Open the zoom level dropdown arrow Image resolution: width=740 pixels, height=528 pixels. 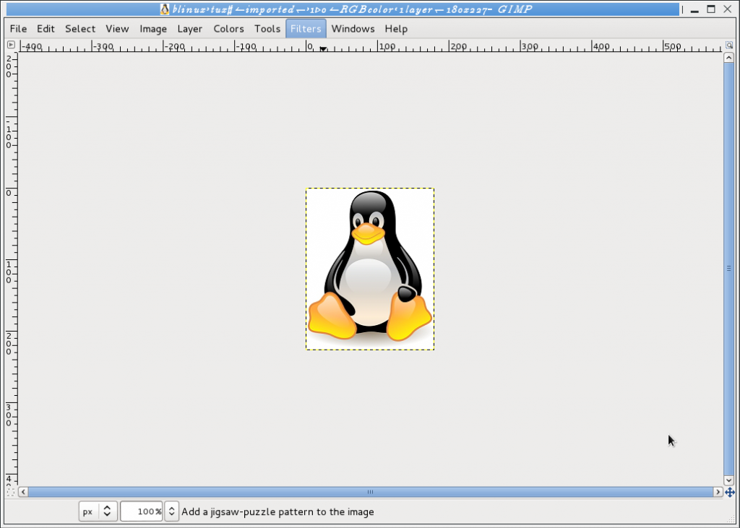pyautogui.click(x=172, y=511)
